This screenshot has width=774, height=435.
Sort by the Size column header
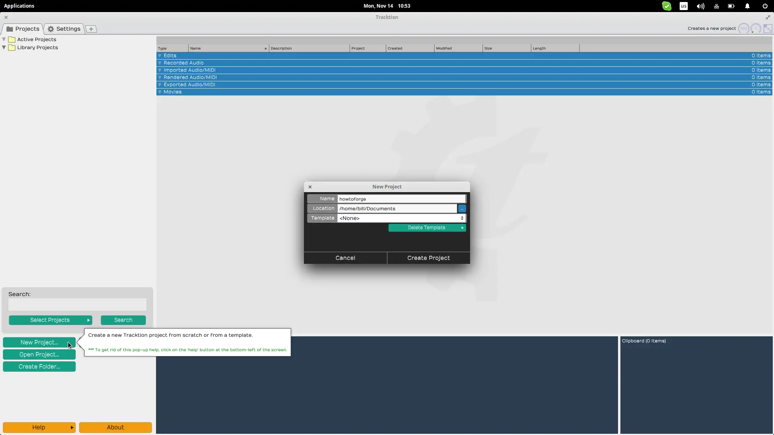(507, 48)
